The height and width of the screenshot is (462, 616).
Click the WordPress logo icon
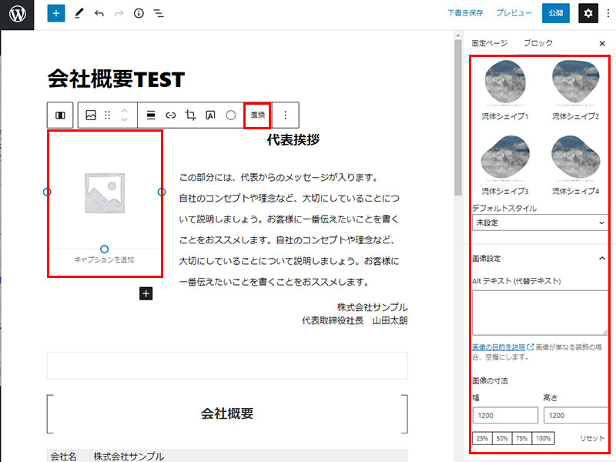[17, 14]
